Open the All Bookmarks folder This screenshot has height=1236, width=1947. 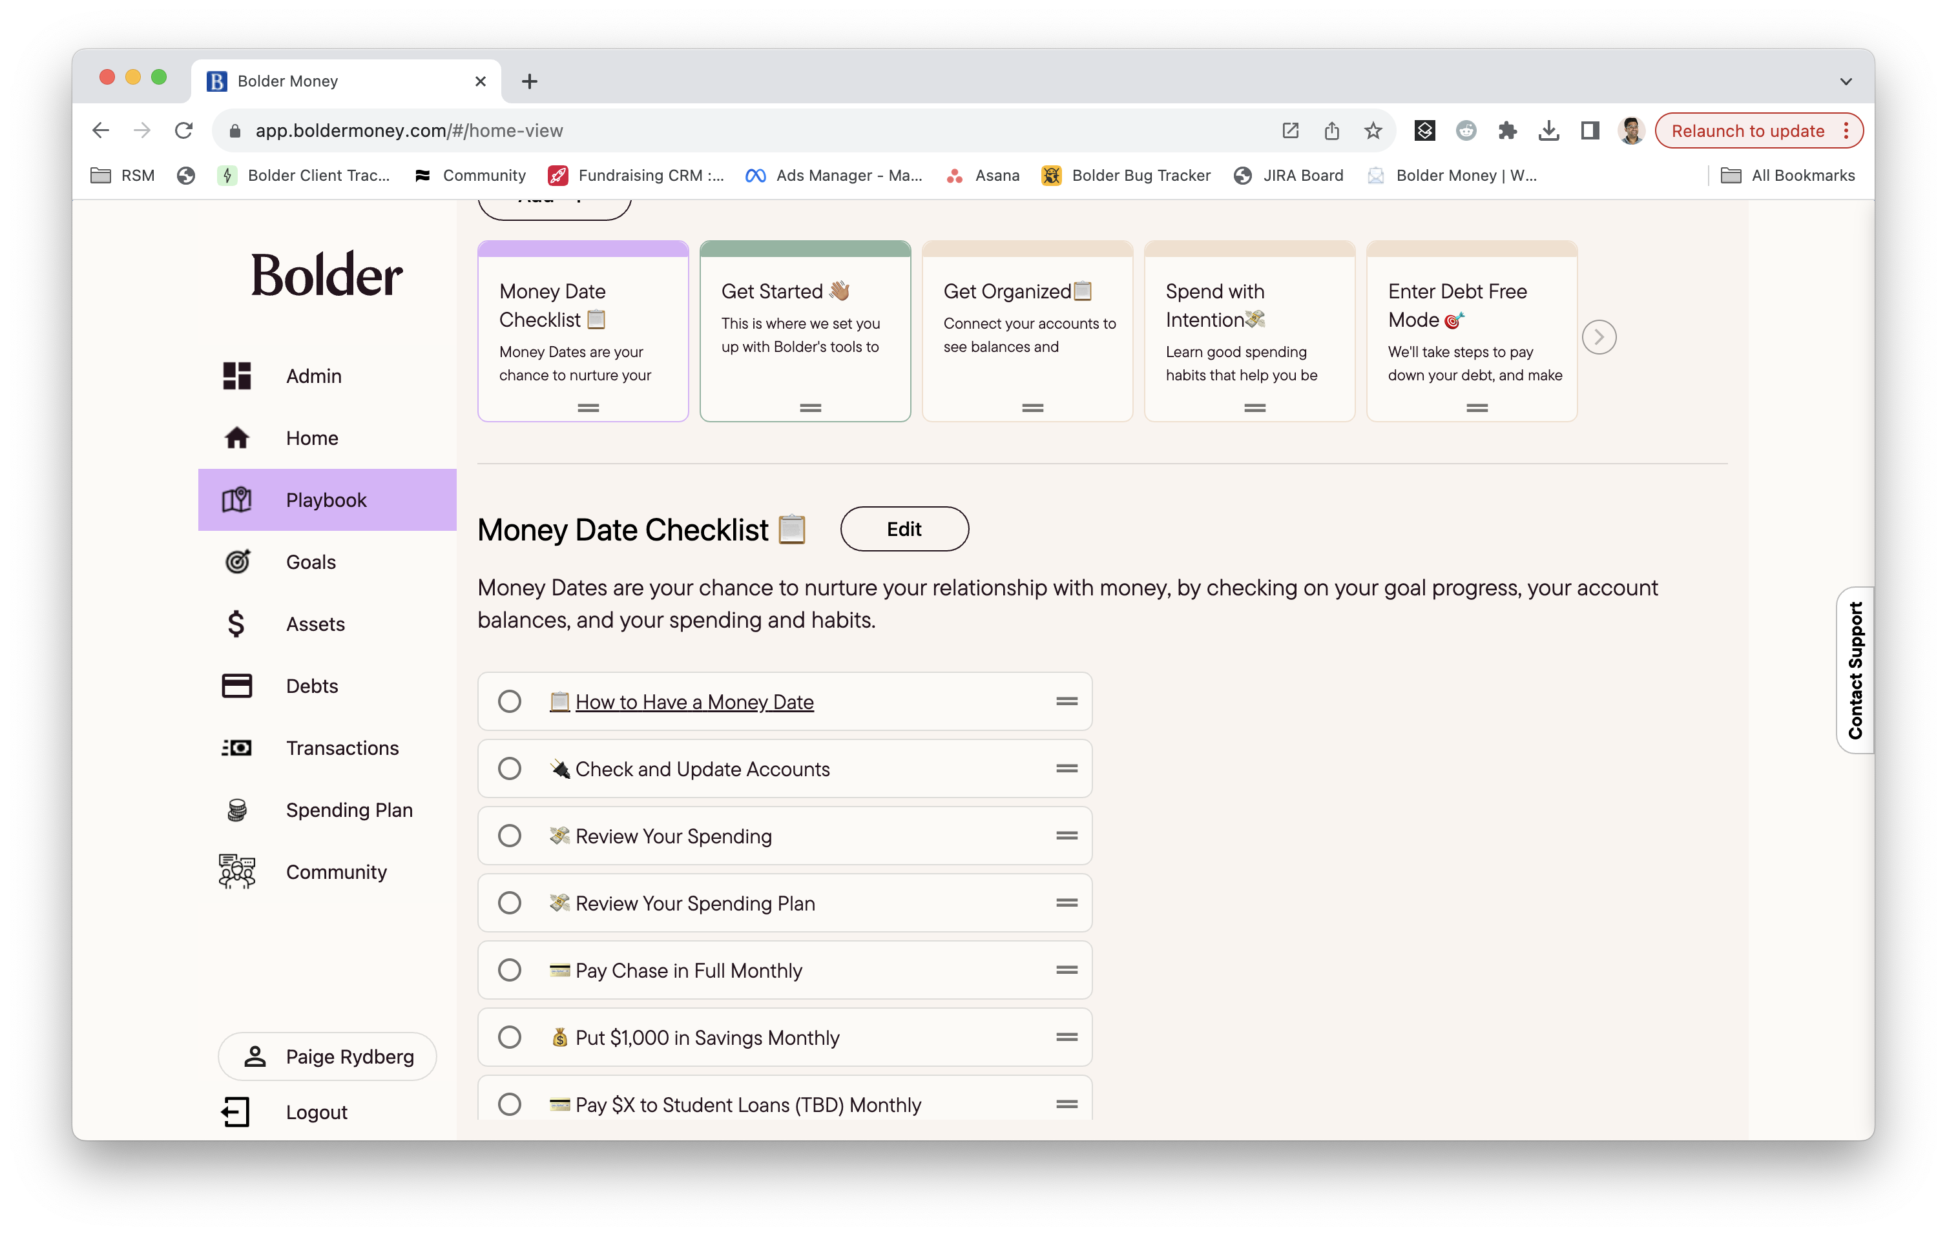tap(1787, 176)
